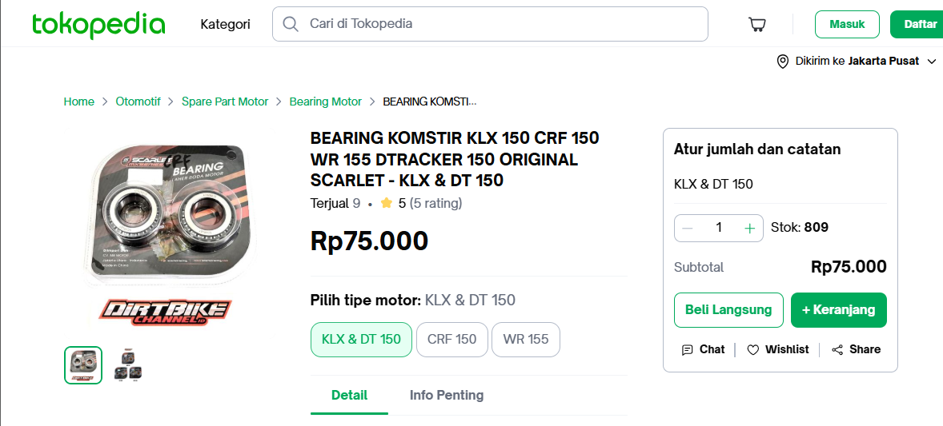943x426 pixels.
Task: Open the Detail tab
Action: click(x=349, y=395)
